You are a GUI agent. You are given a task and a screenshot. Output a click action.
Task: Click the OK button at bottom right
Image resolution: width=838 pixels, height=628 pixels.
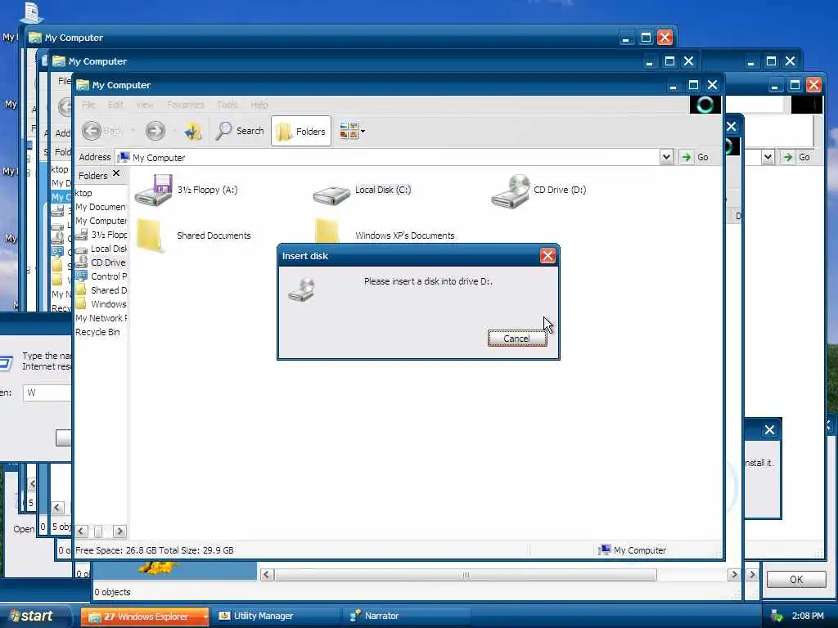796,580
